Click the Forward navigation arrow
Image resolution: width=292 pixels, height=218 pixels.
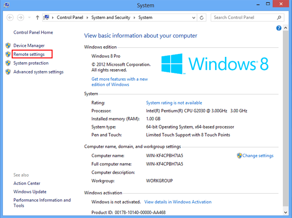[20, 18]
